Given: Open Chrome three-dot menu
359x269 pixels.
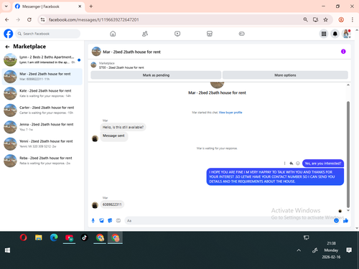Looking at the screenshot, I should 353,19.
